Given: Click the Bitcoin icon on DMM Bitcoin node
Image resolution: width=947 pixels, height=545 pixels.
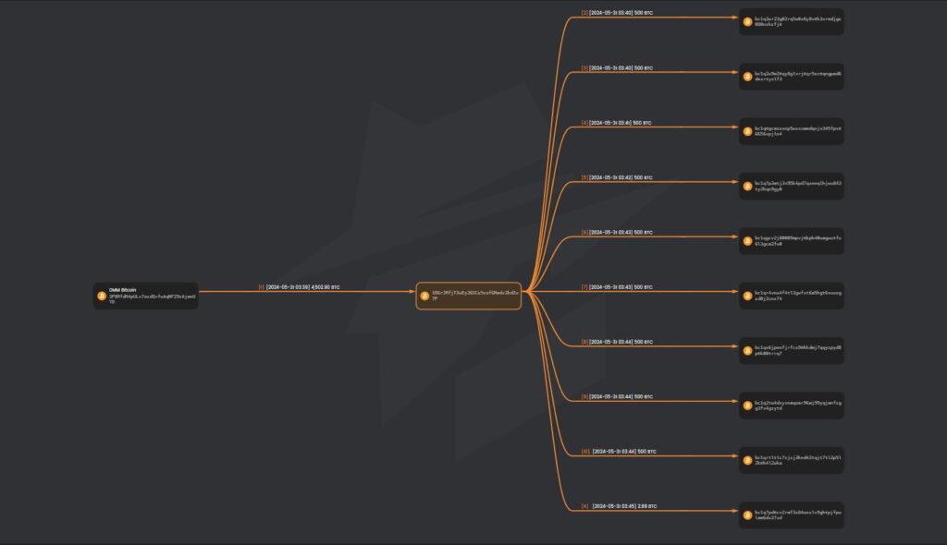Looking at the screenshot, I should pos(102,296).
